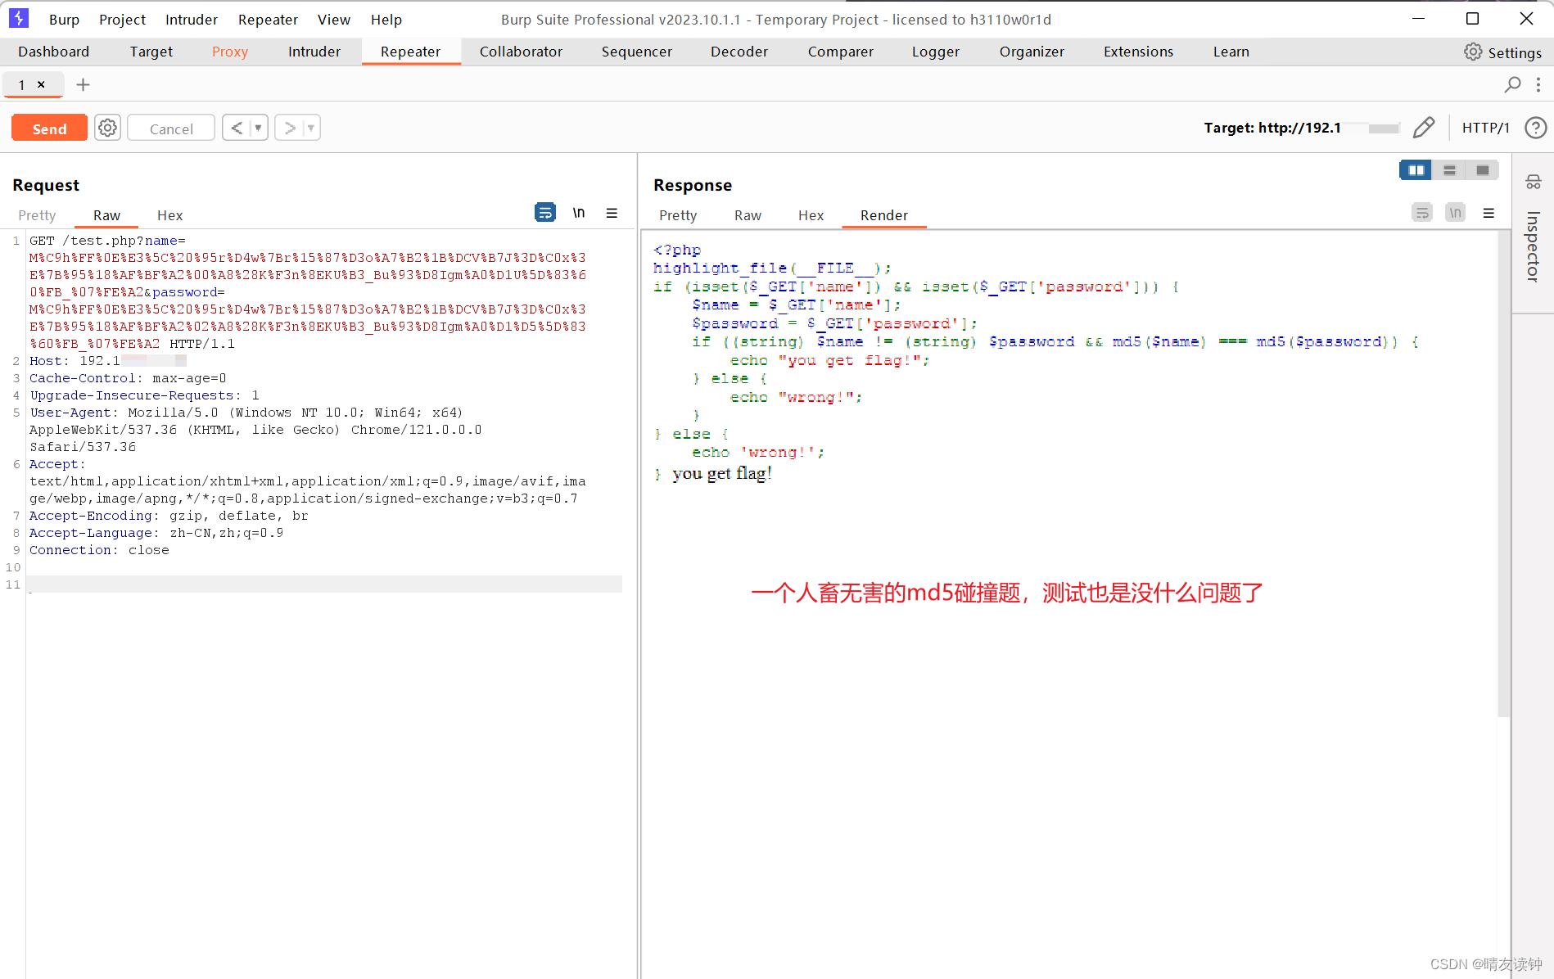Click the Connection: close header line
The height and width of the screenshot is (979, 1554).
(x=99, y=550)
